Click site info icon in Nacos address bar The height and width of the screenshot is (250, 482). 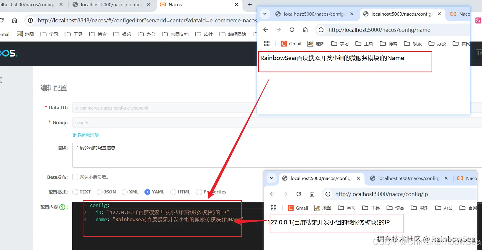[x=30, y=20]
